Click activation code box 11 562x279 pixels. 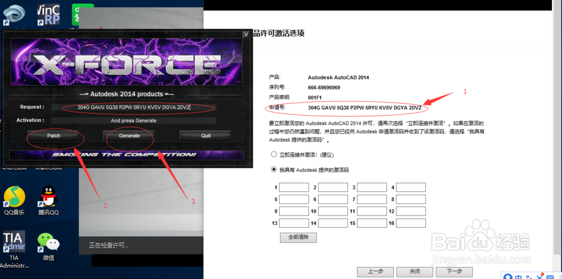pos(372,211)
